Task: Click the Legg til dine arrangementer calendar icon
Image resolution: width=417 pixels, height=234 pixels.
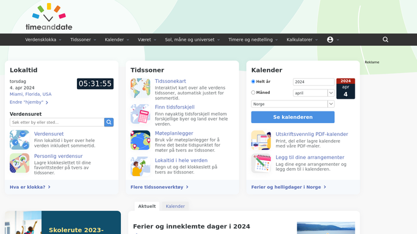Action: (x=261, y=163)
